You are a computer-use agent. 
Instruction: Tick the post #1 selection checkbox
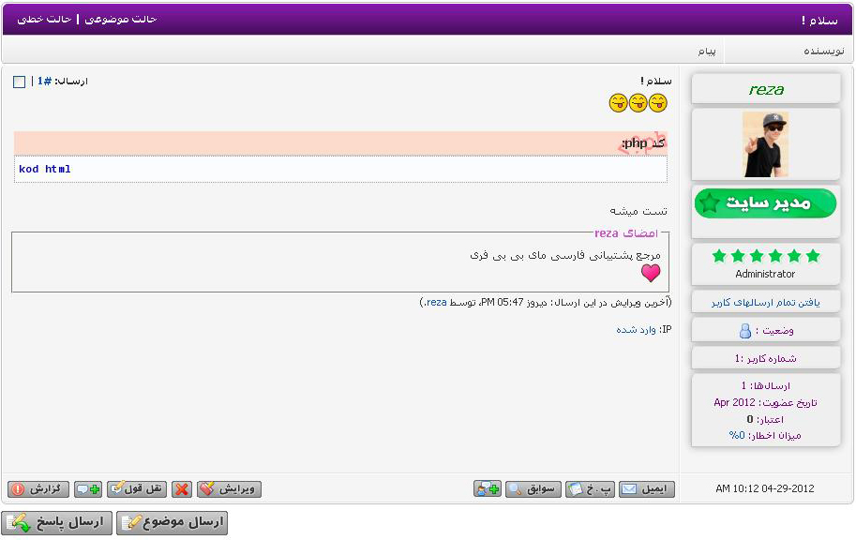[x=19, y=82]
